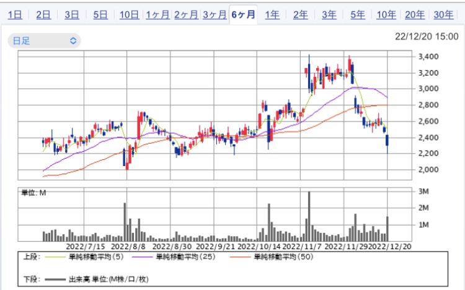
Task: Click the 下段 legend label
Action: (32, 279)
